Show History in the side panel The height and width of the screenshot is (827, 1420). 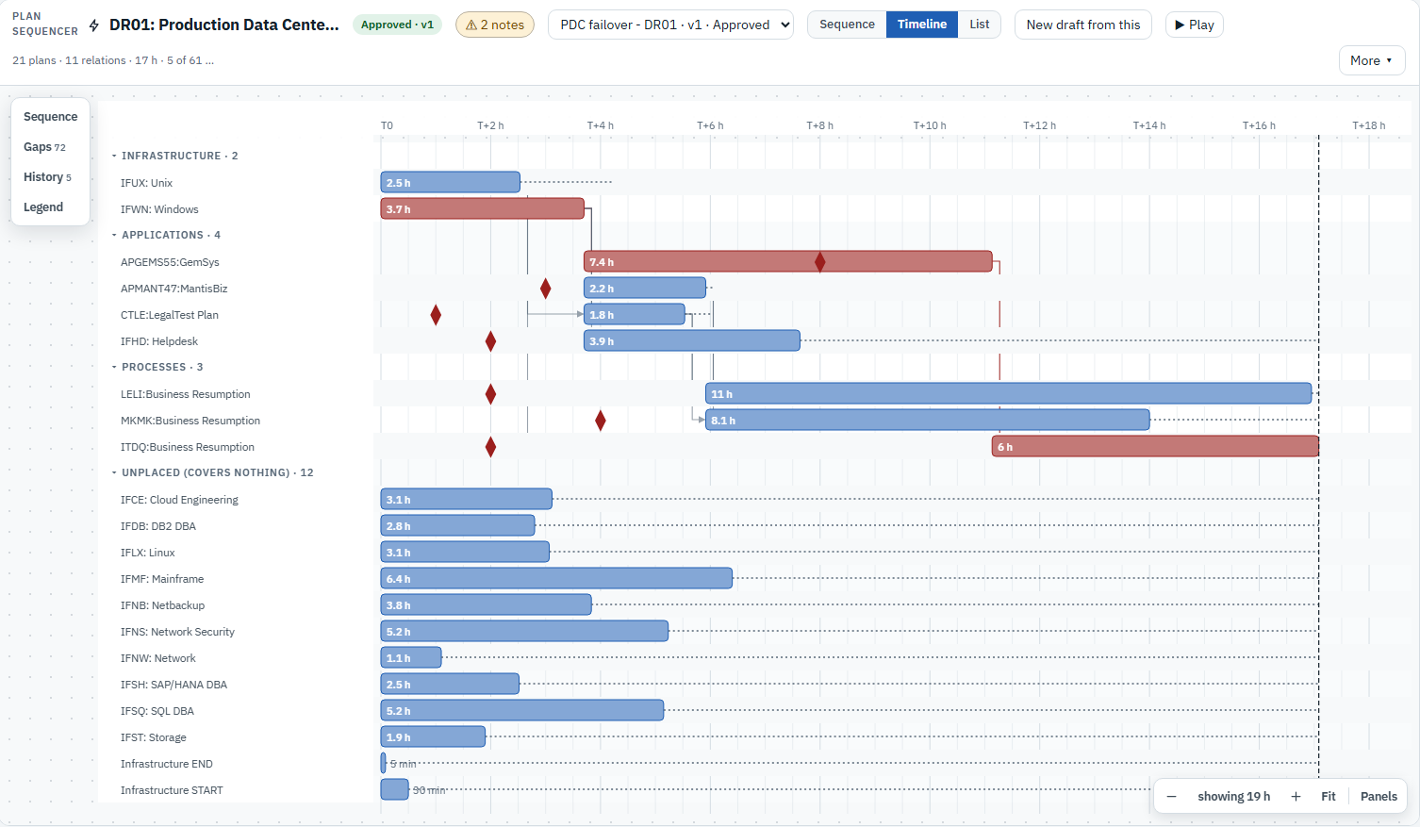point(51,177)
